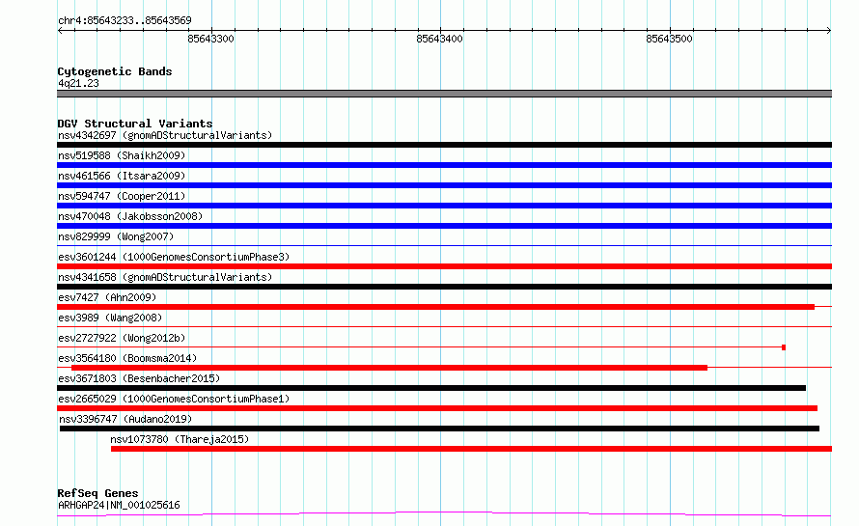Click small red block on esv2727922 line
The width and height of the screenshot is (859, 526).
(784, 347)
